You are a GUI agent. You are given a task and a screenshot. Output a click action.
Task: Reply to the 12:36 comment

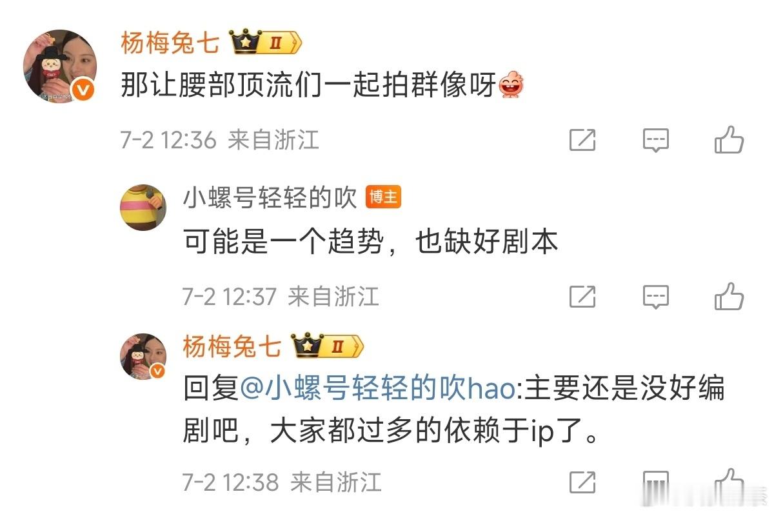656,140
